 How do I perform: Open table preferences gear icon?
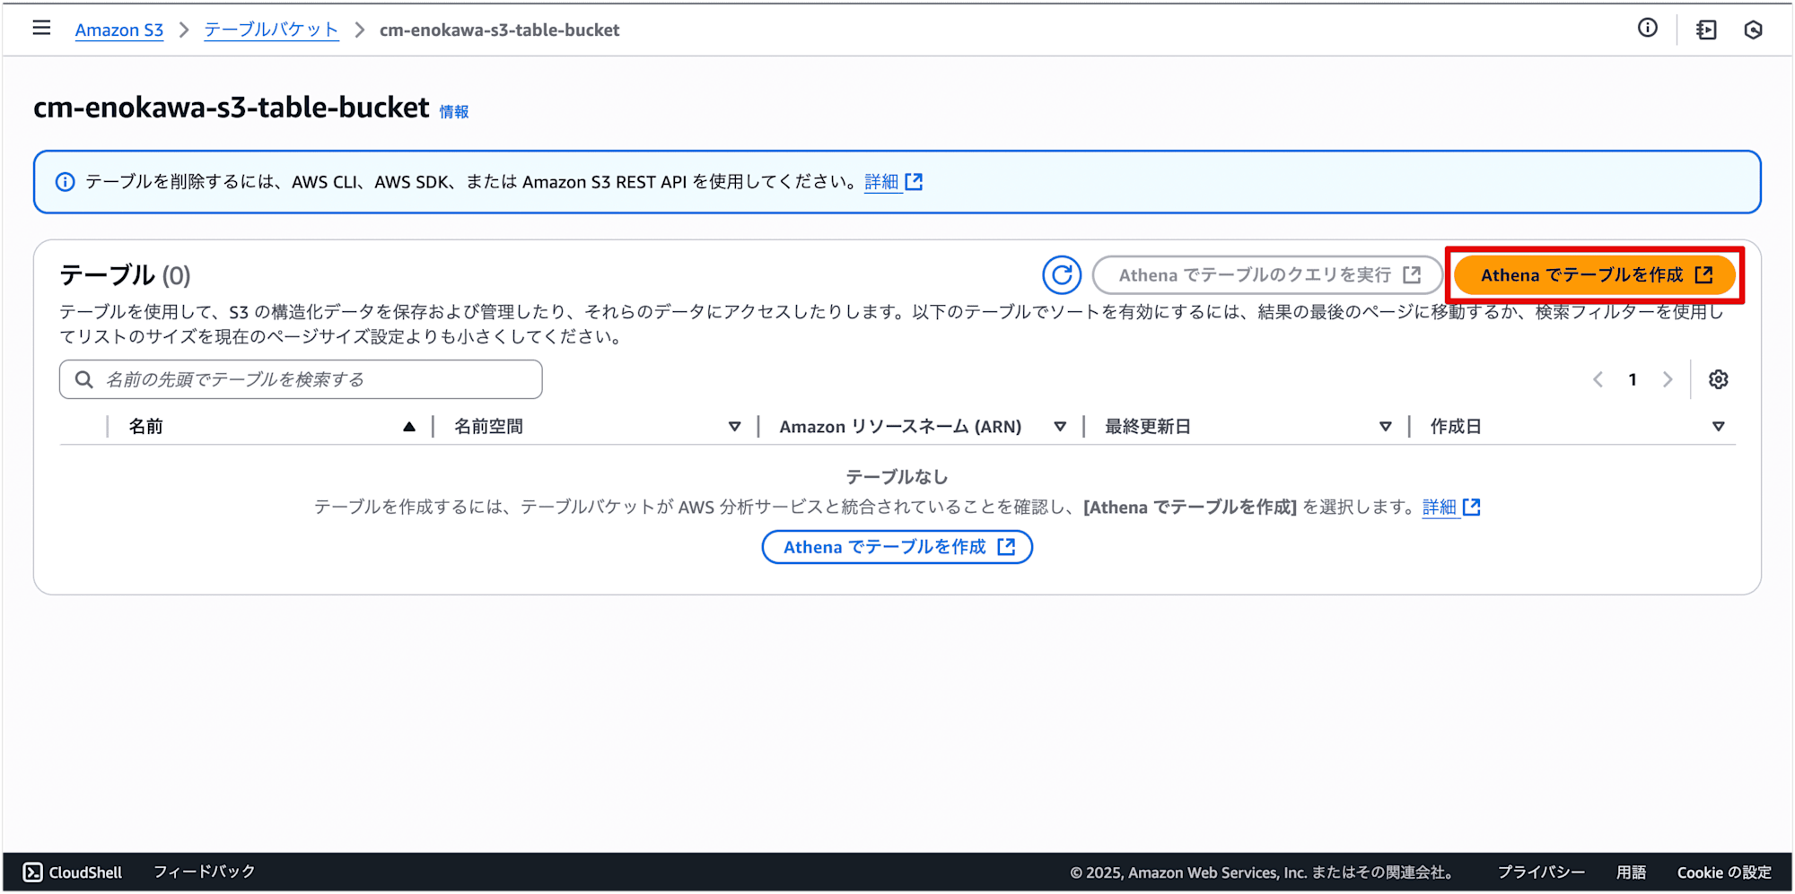tap(1718, 379)
